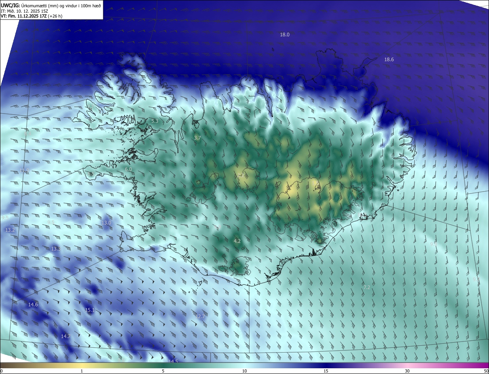Click the color scale tick label 15
Image resolution: width=489 pixels, height=374 pixels.
pyautogui.click(x=326, y=371)
